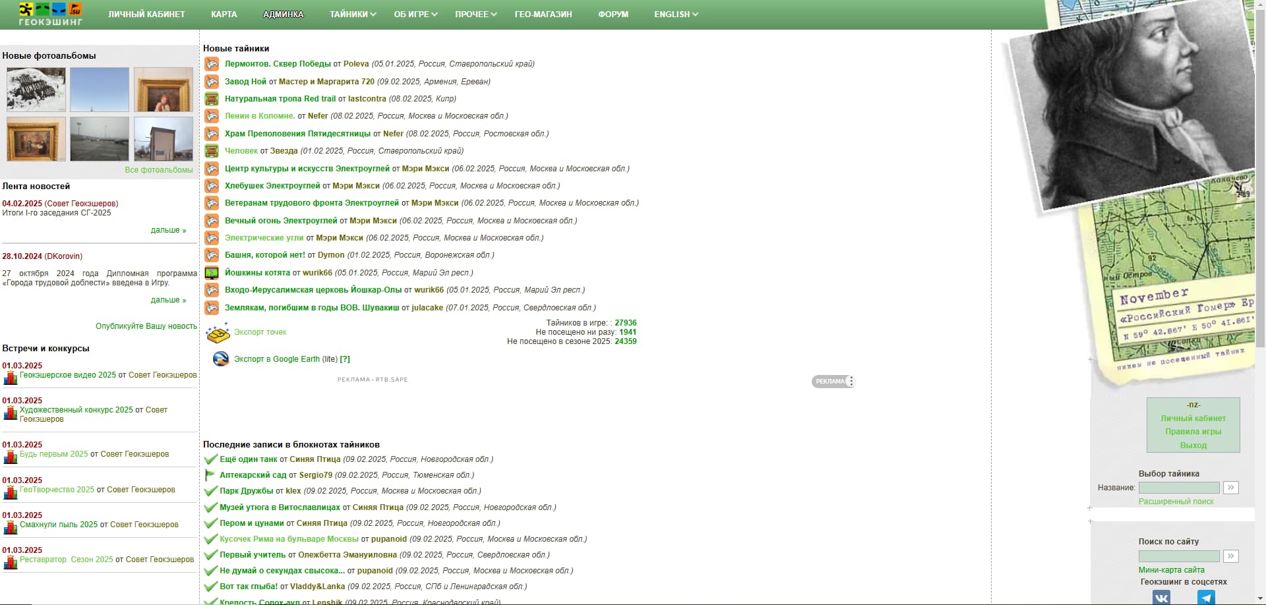Click the Google Earth export icon
Viewport: 1266px width, 605px height.
[221, 359]
